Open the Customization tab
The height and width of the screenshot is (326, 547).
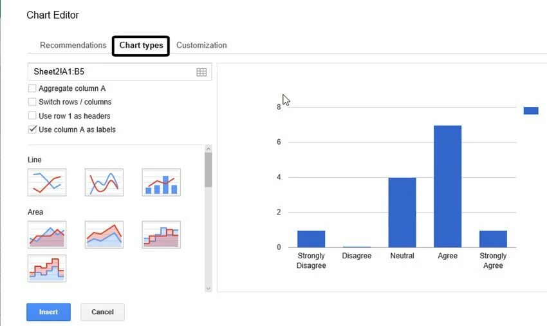(201, 45)
